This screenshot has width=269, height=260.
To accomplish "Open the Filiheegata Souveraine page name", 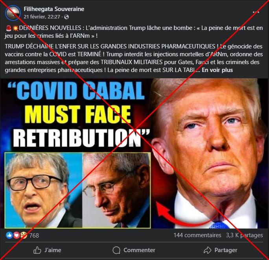I will click(54, 9).
